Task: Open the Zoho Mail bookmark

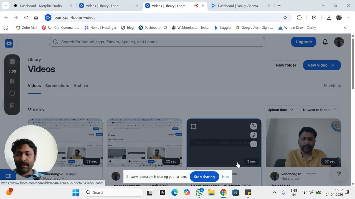Action: click(27, 28)
